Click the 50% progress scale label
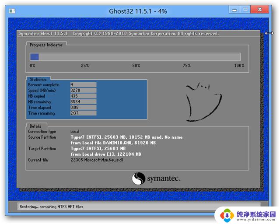This screenshot has width=280, height=224. (x=136, y=66)
